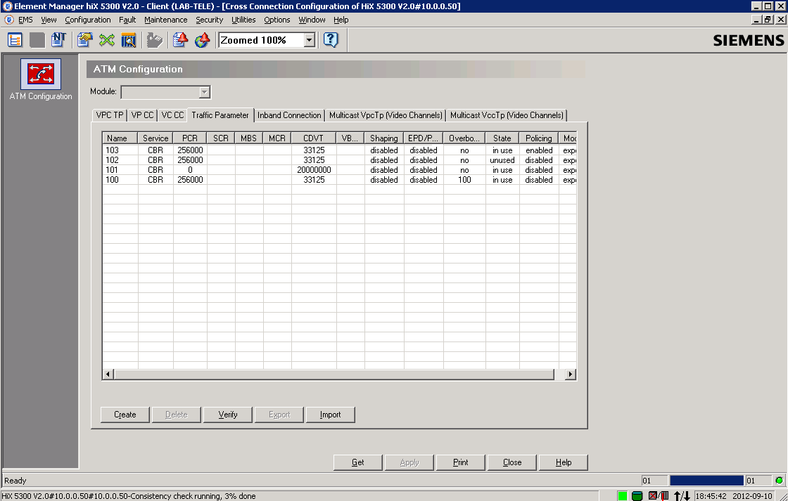The image size is (788, 501).
Task: Click the Service column header
Action: pos(155,138)
